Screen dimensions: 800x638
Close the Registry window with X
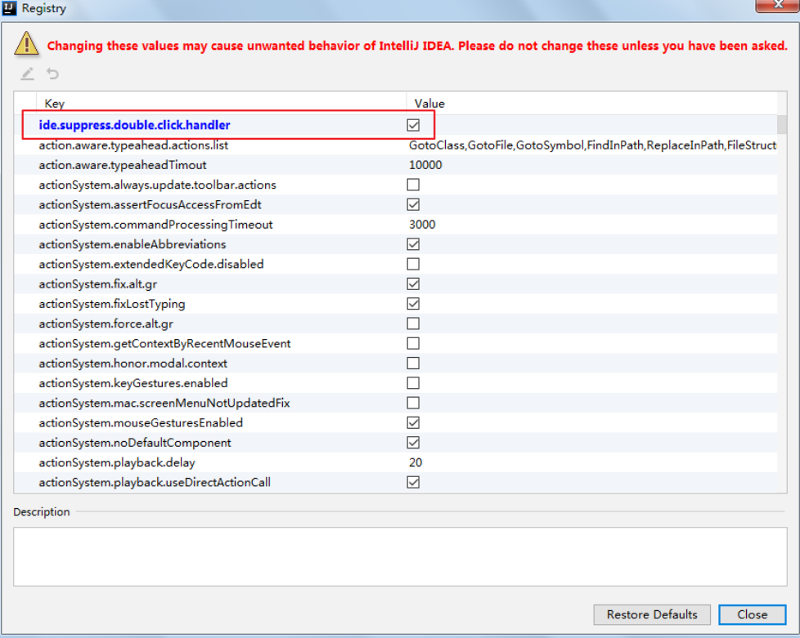(x=778, y=5)
